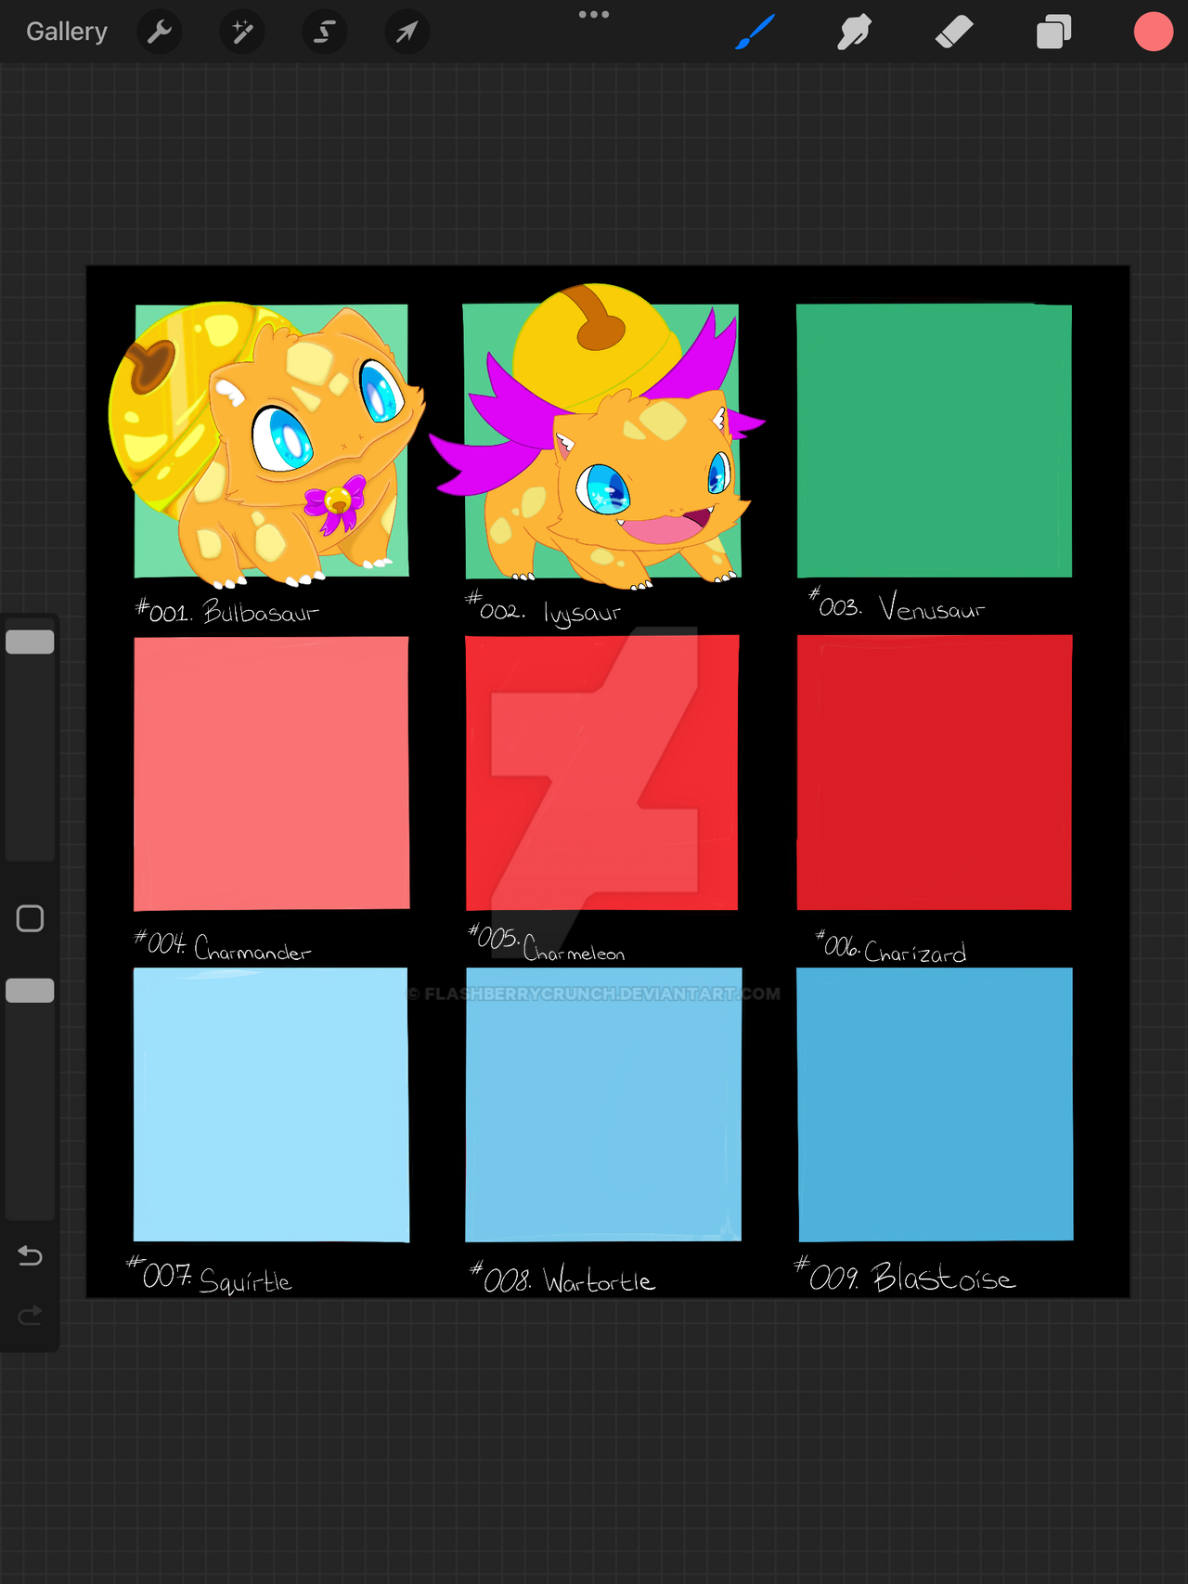Click the '#007. Squirtle' label

tap(209, 1276)
